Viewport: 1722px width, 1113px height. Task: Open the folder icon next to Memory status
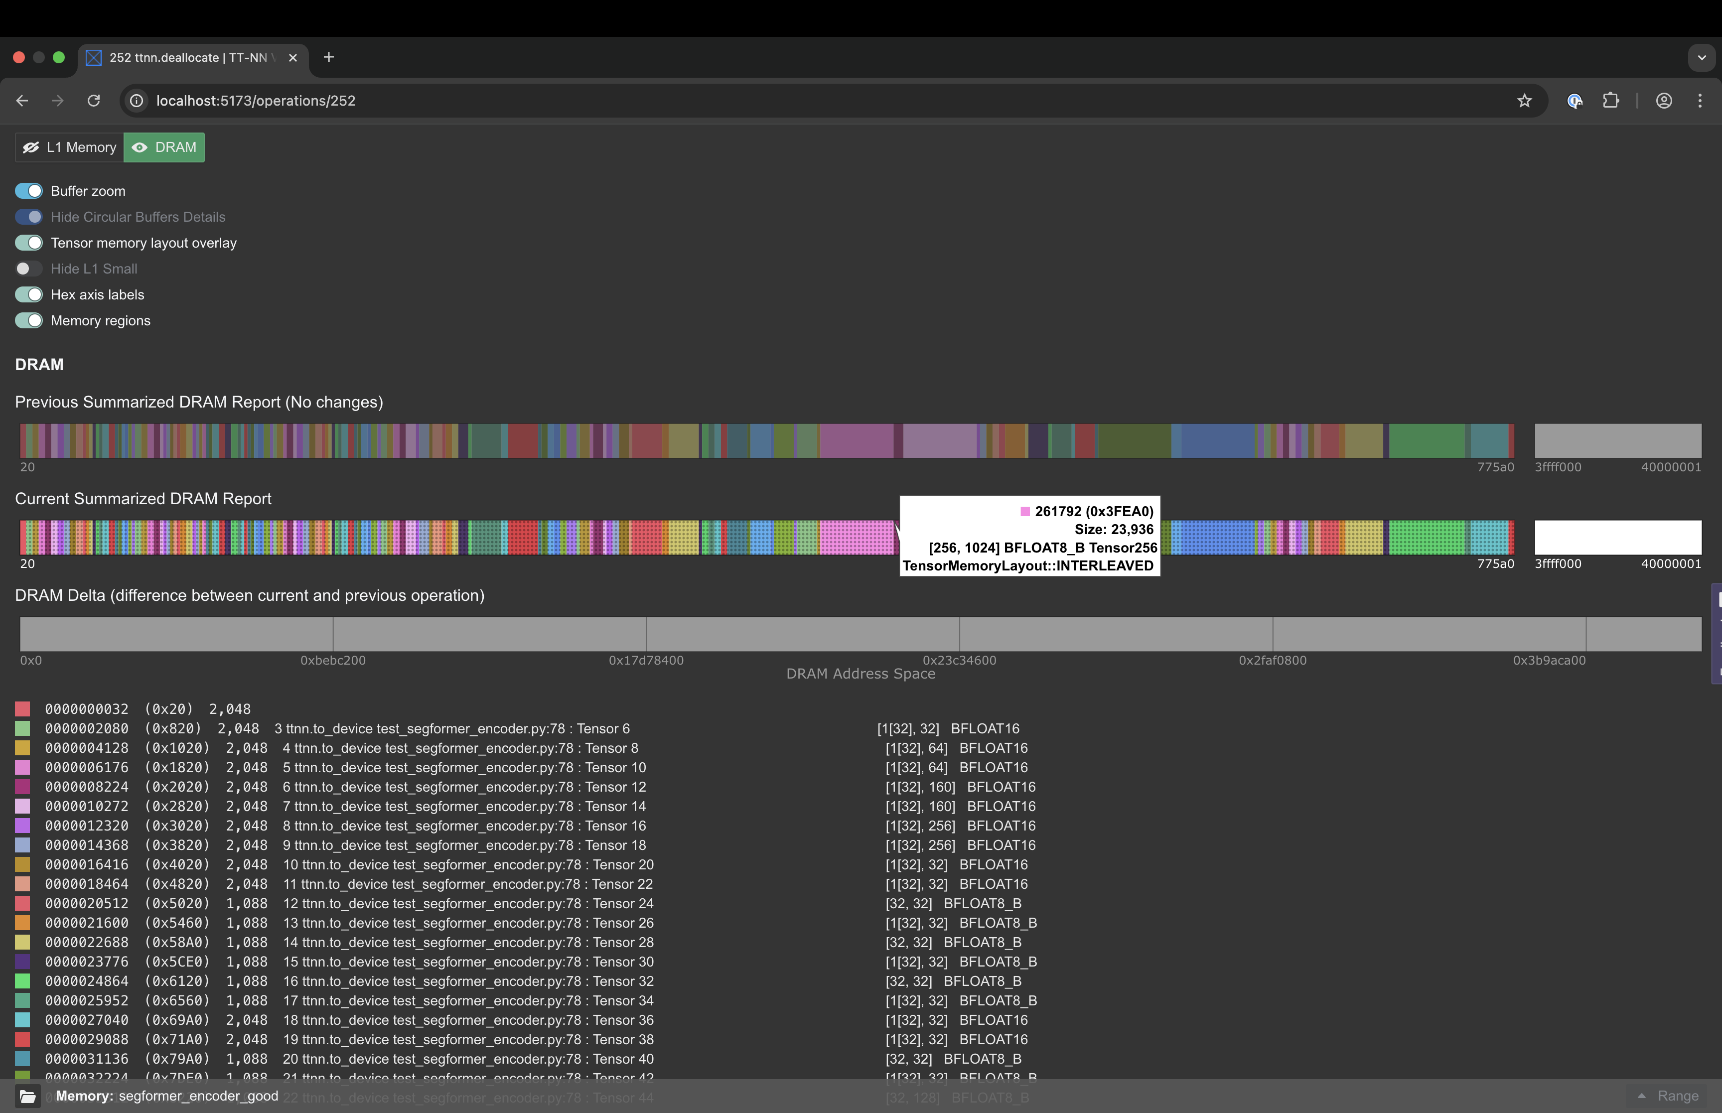pyautogui.click(x=27, y=1096)
